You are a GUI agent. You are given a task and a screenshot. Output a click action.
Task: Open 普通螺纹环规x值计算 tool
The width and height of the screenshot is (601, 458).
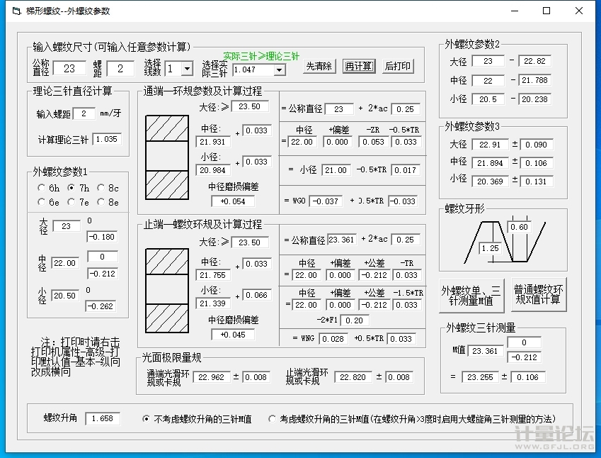(539, 295)
